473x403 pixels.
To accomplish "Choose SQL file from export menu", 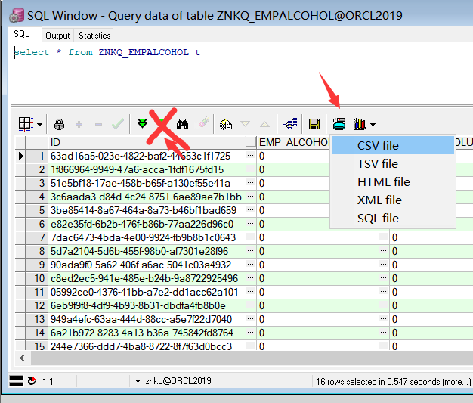I will tap(392, 218).
